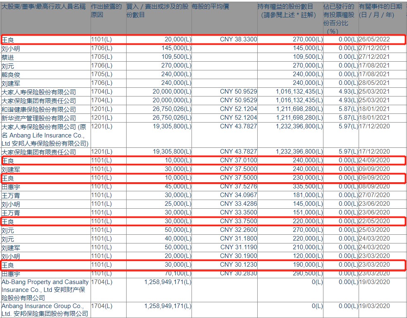
Task: Open the 25/03/2020 event date
Action: point(375,230)
